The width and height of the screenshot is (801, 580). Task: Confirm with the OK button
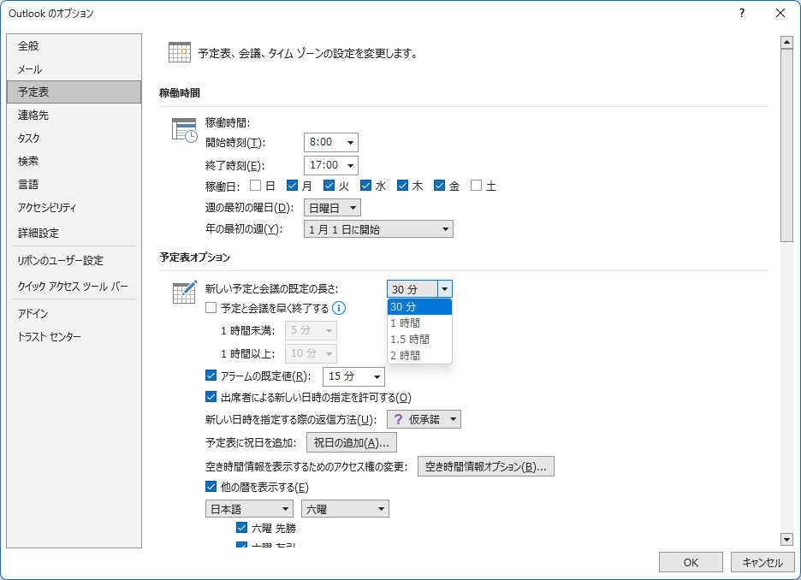(x=691, y=562)
